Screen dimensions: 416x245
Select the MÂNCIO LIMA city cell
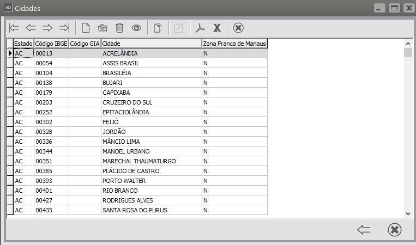click(152, 142)
